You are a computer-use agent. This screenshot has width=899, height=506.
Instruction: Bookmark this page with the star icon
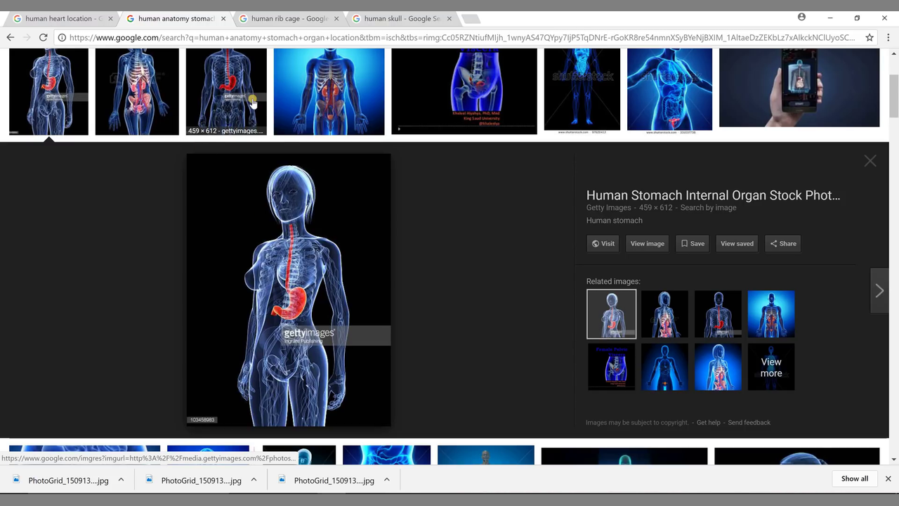pos(870,37)
